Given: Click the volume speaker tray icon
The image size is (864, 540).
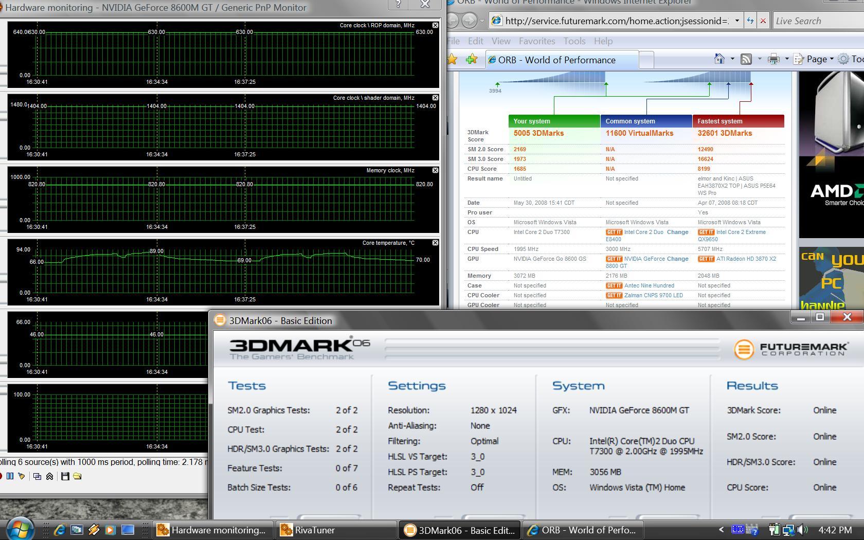Looking at the screenshot, I should 803,530.
